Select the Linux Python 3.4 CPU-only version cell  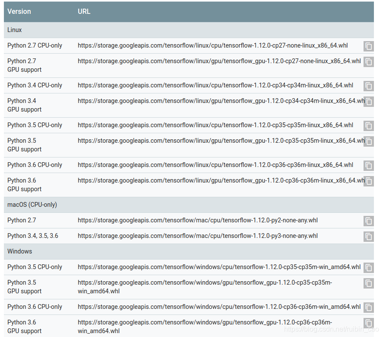(35, 85)
